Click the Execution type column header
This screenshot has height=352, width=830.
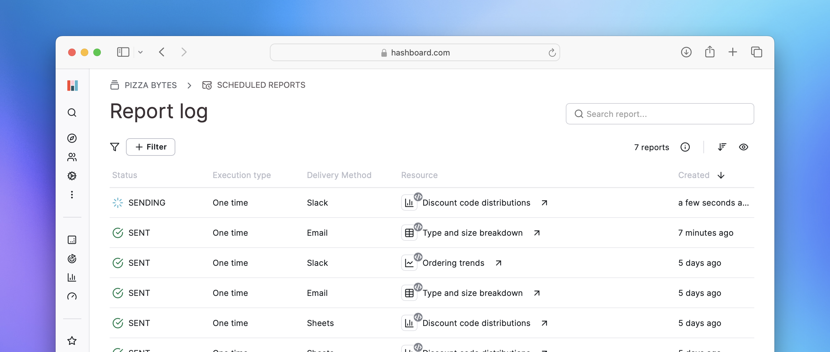tap(242, 175)
